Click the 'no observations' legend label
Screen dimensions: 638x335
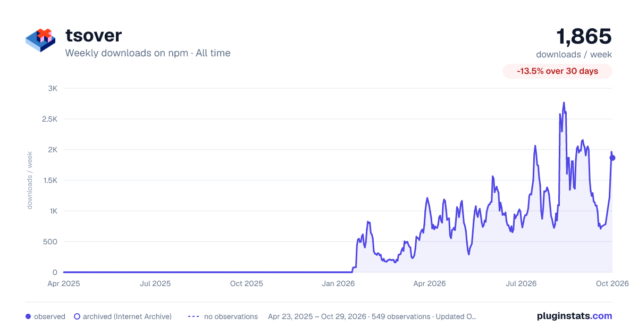[x=231, y=316]
